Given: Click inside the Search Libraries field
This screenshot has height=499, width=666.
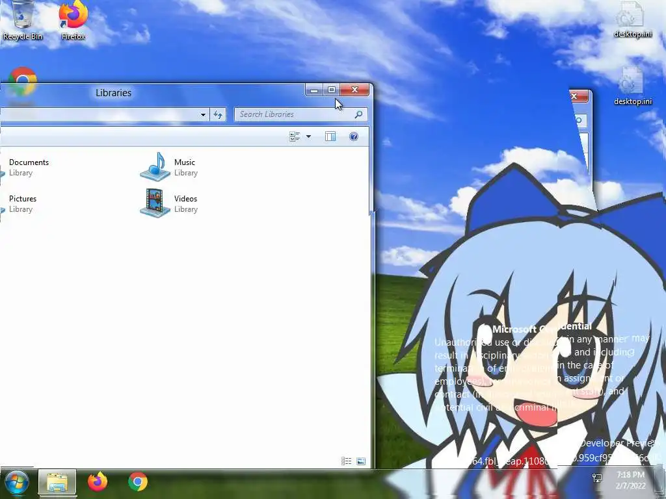Looking at the screenshot, I should (300, 114).
